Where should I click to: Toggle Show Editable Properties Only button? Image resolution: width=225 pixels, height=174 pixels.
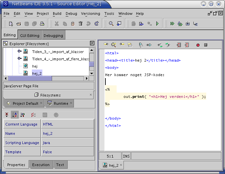33,115
